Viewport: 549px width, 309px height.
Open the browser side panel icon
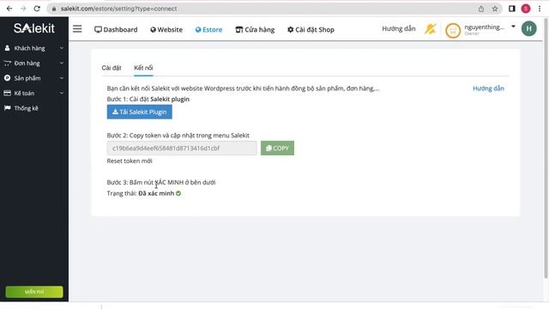(512, 9)
